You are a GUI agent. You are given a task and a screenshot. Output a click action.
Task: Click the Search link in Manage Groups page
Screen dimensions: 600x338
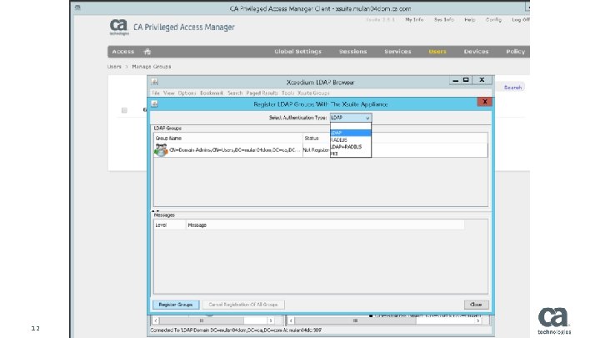[512, 88]
